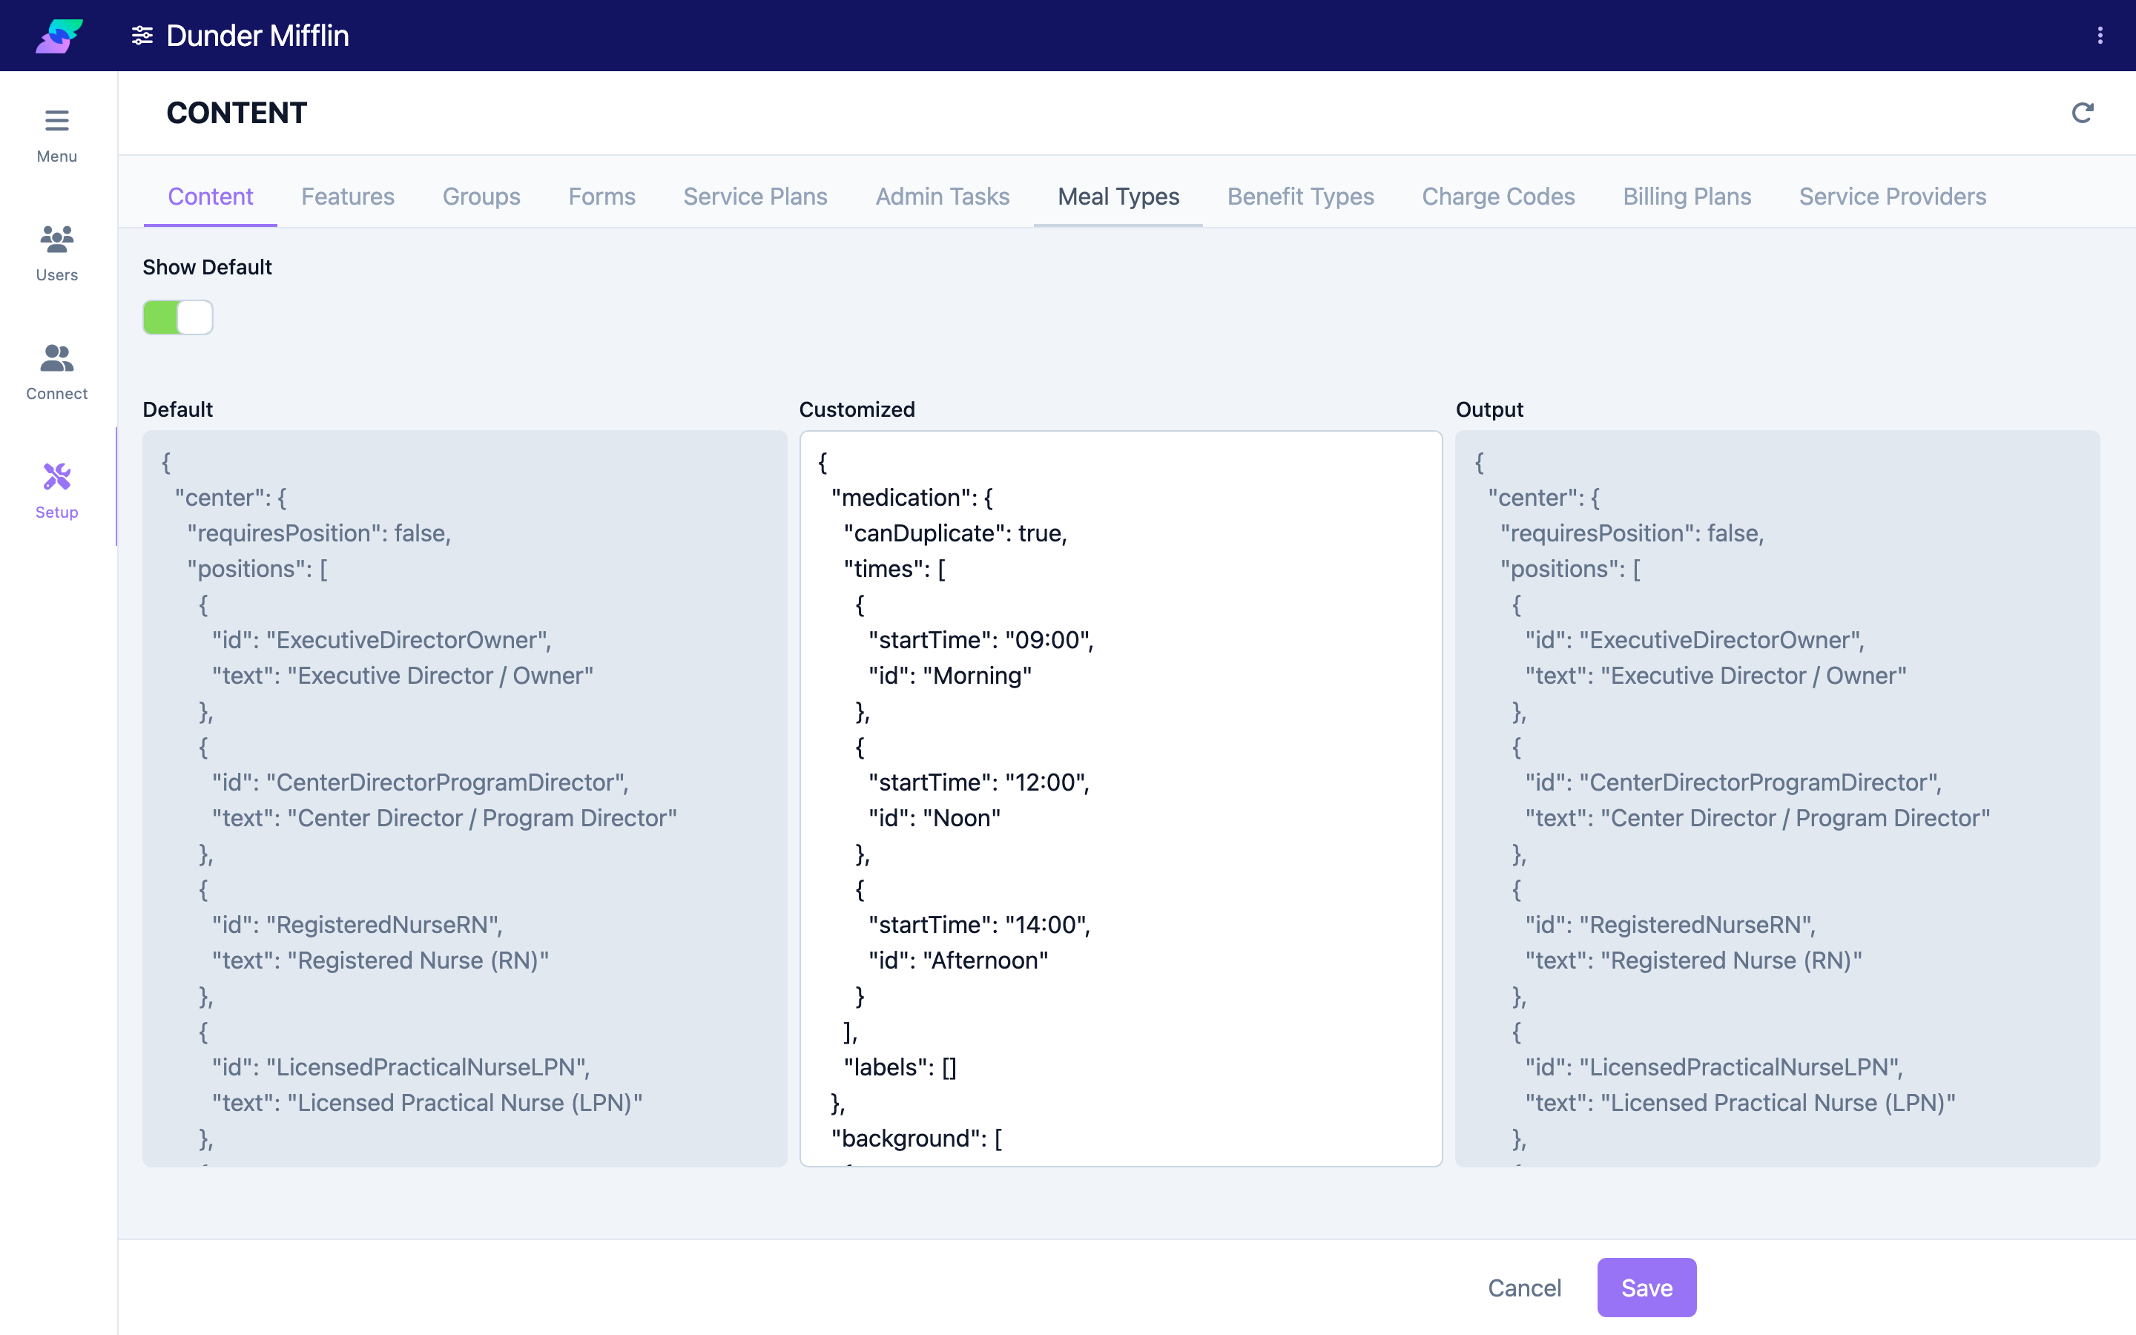Go to Users in the sidebar
The height and width of the screenshot is (1335, 2136).
pyautogui.click(x=57, y=254)
